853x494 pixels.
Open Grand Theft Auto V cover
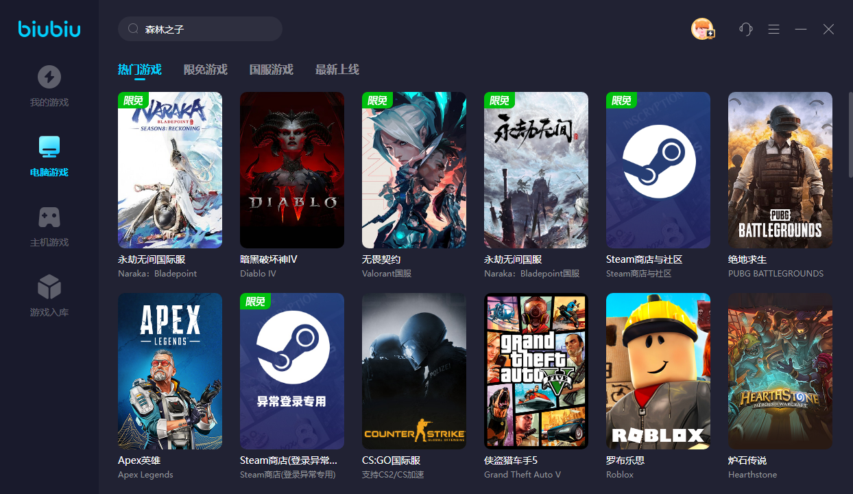pyautogui.click(x=536, y=371)
